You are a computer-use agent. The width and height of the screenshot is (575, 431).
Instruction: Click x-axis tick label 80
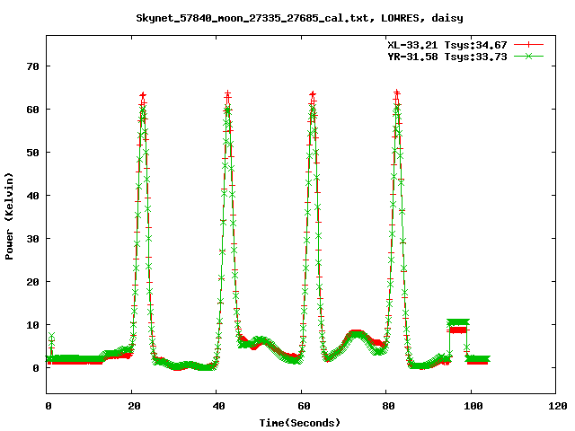387,406
